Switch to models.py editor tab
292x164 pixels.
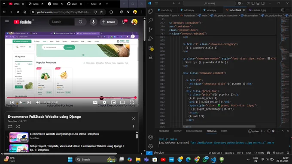coord(165,10)
